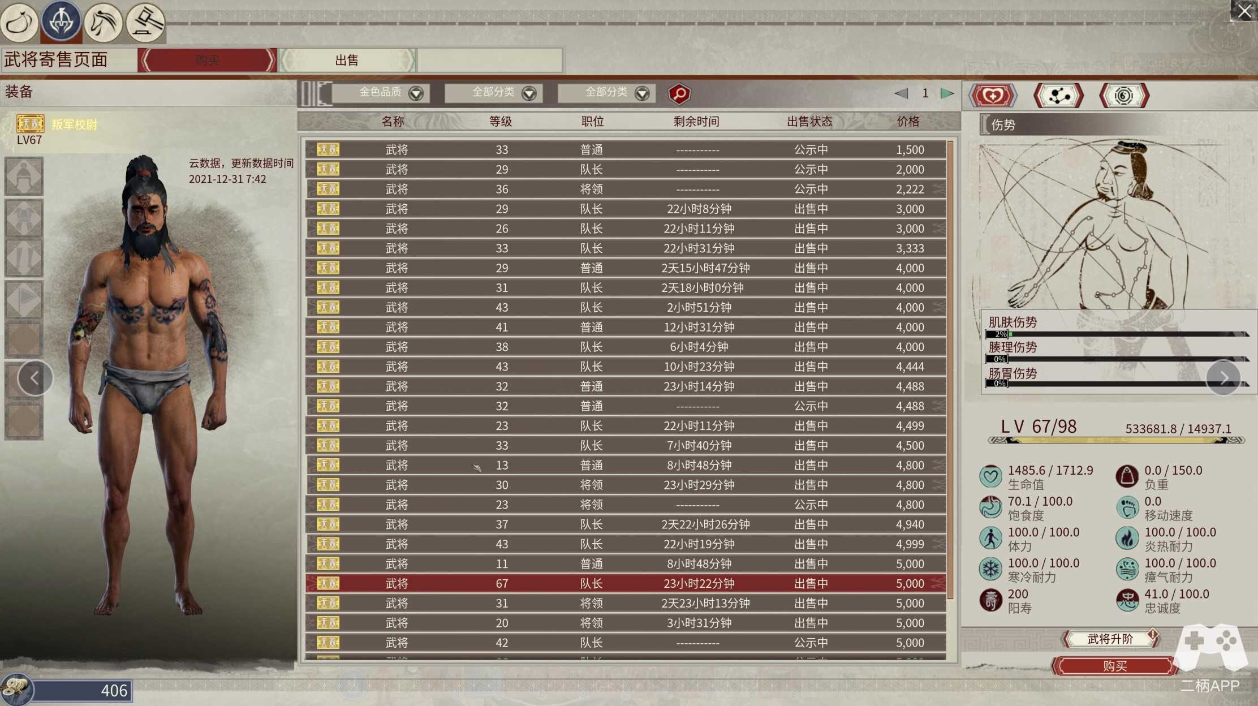Image resolution: width=1258 pixels, height=706 pixels.
Task: Show the circular target icon panel
Action: 1124,95
